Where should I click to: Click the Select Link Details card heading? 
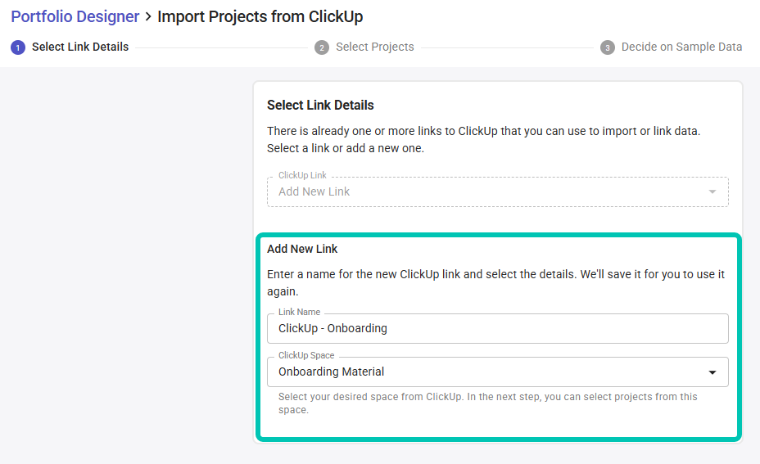tap(320, 105)
